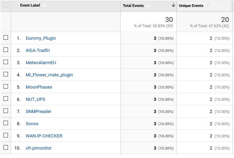Check the box for Dummy_Plugin row

(6, 37)
